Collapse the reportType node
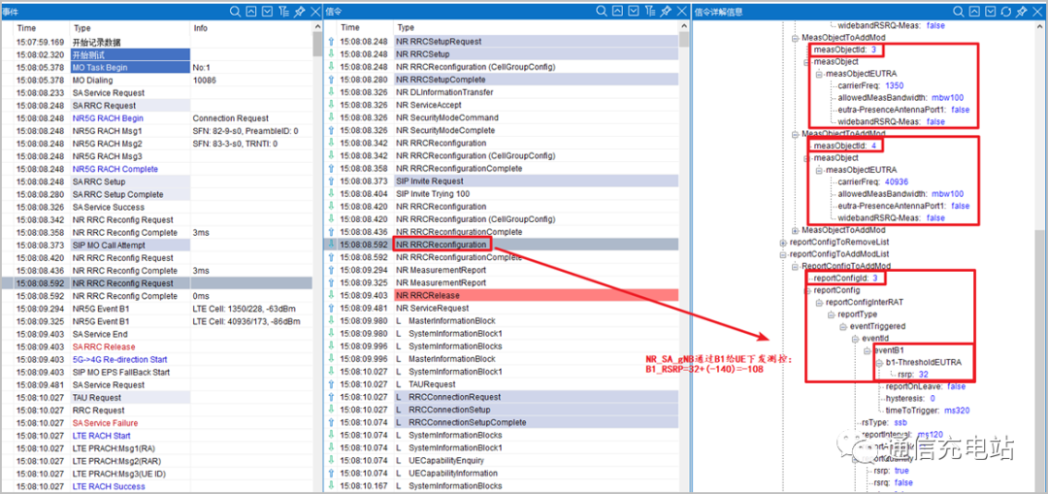 point(832,314)
